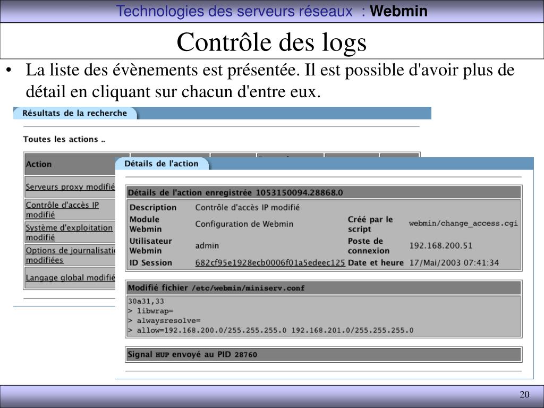Follow the session ID 682cf95e1928ecb0006f01a5edeec125 link
544x408 pixels.
(270, 262)
